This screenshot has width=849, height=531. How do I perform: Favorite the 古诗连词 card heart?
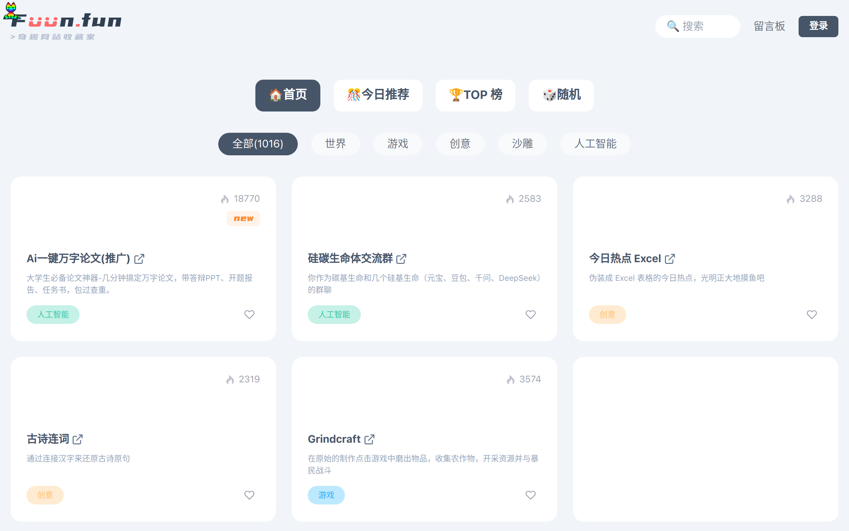pyautogui.click(x=249, y=495)
